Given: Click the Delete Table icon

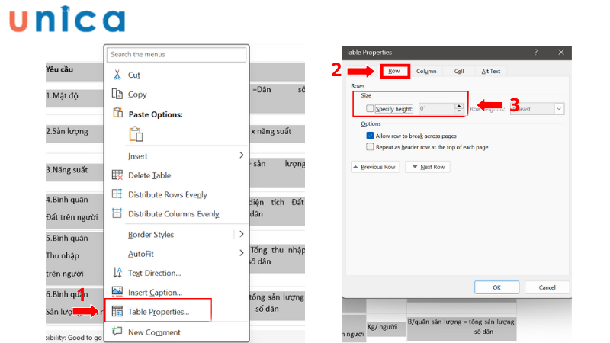Looking at the screenshot, I should click(117, 175).
